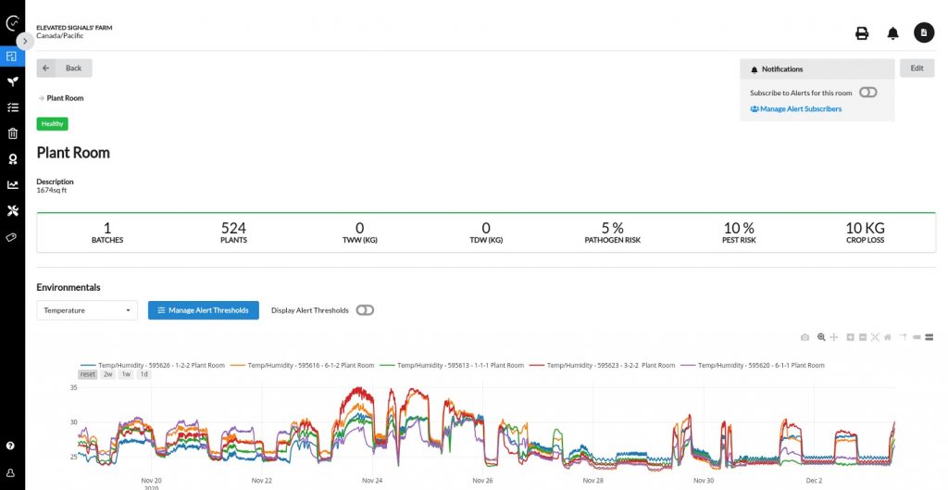Click the chart zoom magnifier icon

pos(820,337)
